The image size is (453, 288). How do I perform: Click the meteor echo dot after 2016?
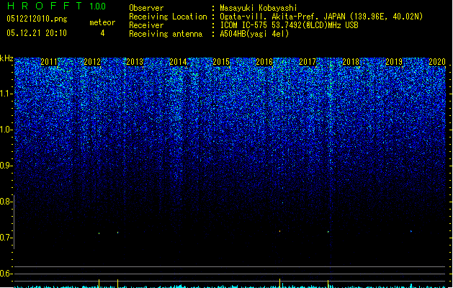pos(279,231)
